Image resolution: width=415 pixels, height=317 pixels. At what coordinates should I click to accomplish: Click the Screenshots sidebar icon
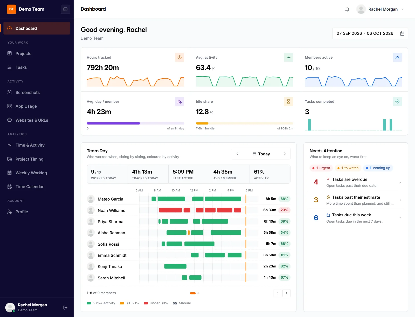[x=10, y=92]
